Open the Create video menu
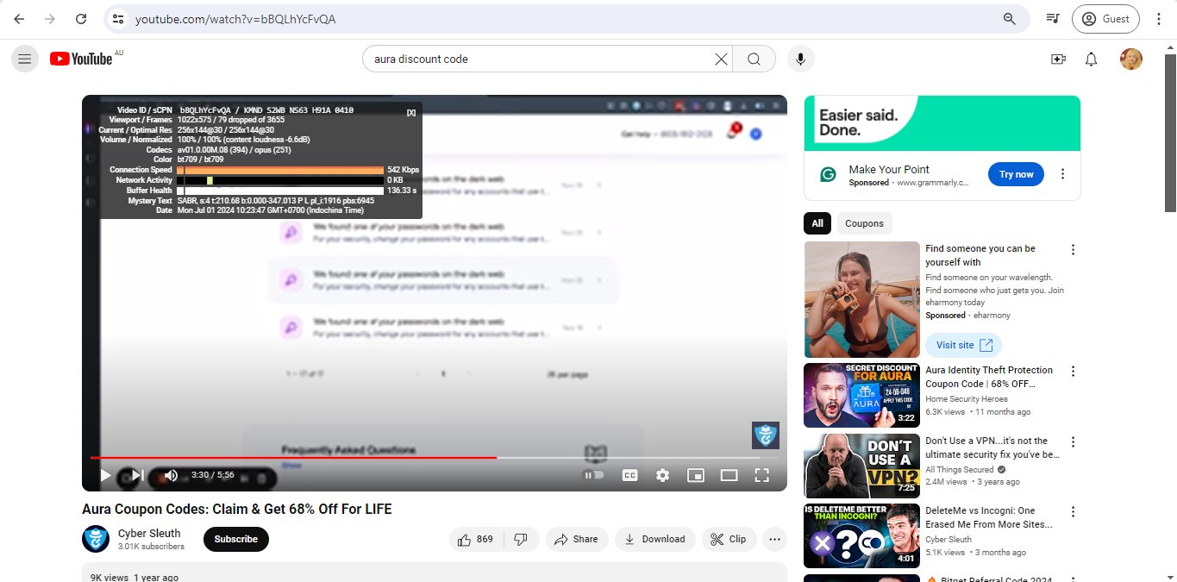This screenshot has width=1177, height=582. (x=1058, y=59)
